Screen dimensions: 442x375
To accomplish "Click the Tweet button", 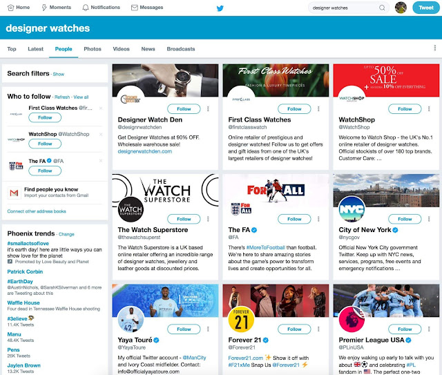I will 426,8.
